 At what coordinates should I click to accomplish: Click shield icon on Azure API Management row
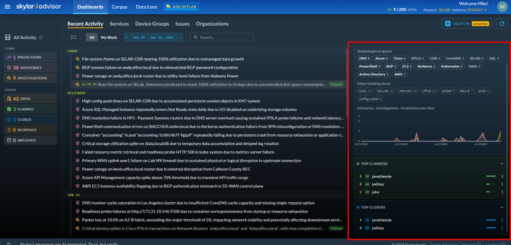77,178
